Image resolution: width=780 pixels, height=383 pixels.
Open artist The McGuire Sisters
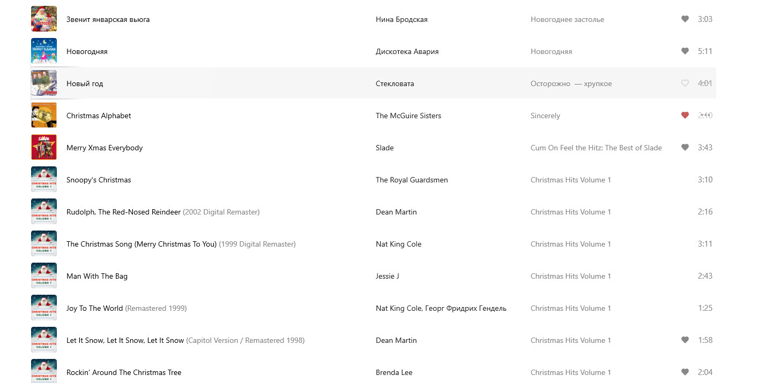tap(408, 116)
